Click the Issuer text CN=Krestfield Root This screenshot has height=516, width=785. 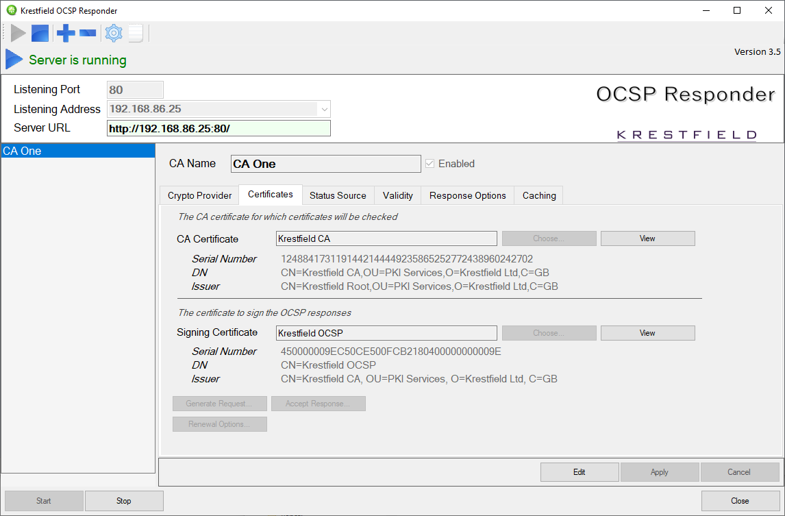click(419, 286)
